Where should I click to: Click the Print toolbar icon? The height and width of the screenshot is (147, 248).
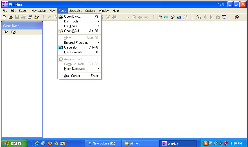24,17
